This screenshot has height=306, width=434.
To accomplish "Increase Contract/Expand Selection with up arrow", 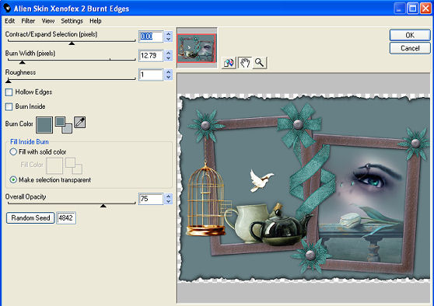I will point(168,33).
